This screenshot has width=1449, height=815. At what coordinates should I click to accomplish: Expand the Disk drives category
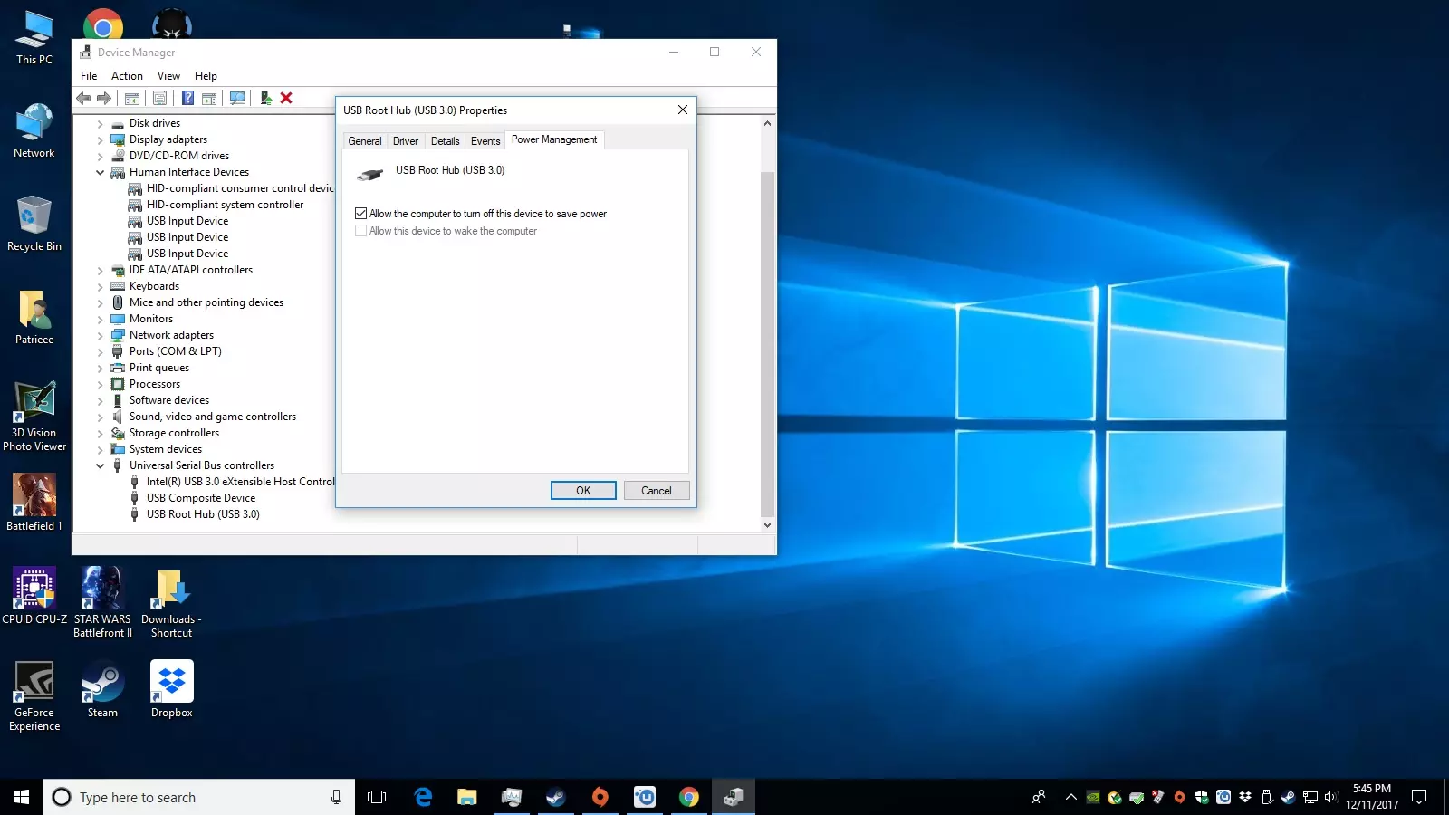(x=101, y=123)
